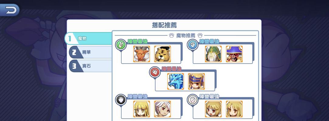329x121 pixels.
Task: Choose the rightmost blonde girl in white faction
Action: 234,109
